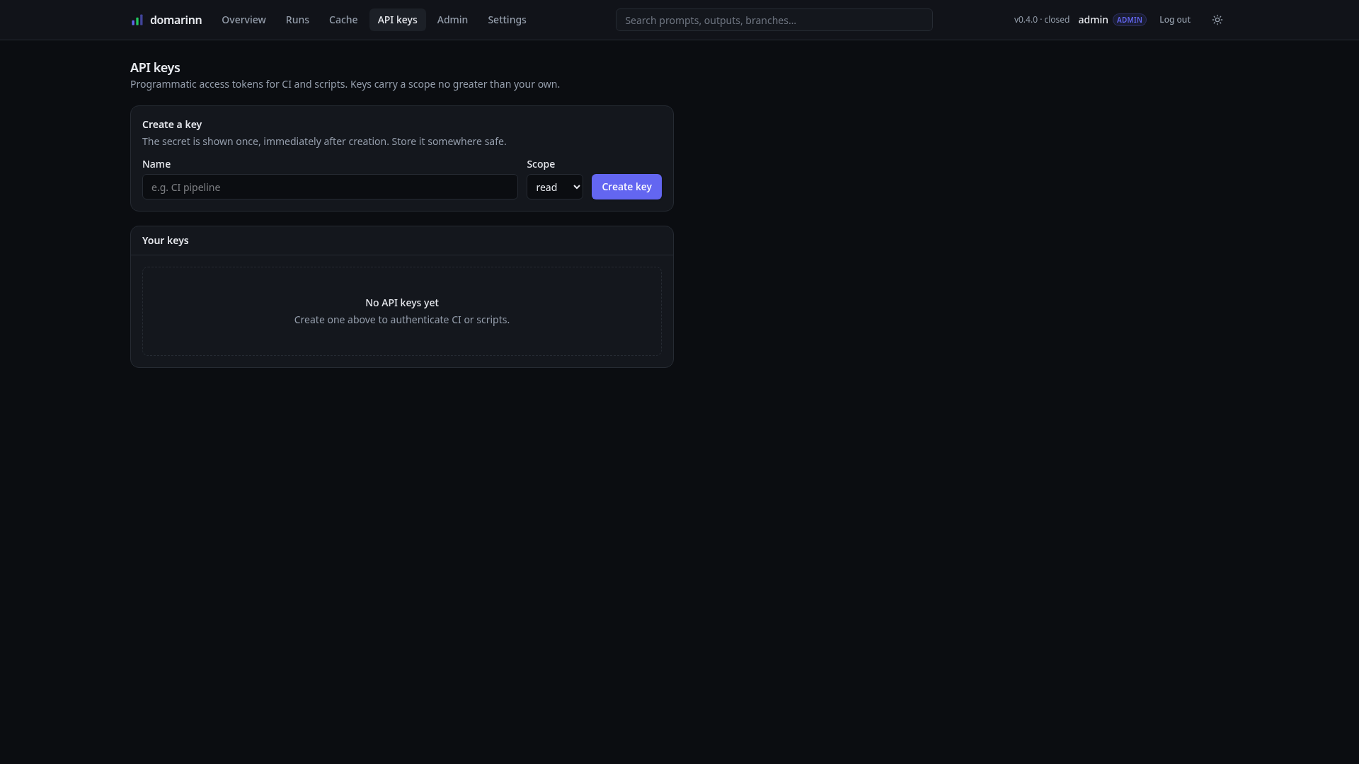Click the 'No API keys yet' message
The width and height of the screenshot is (1359, 764).
pos(402,303)
